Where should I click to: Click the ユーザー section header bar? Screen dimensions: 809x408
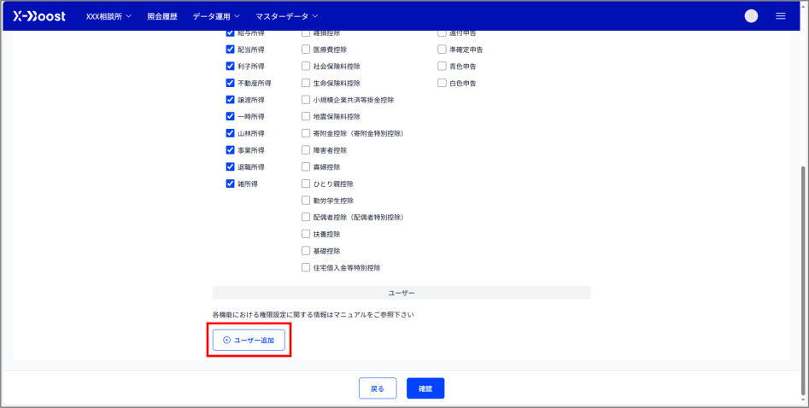[402, 293]
